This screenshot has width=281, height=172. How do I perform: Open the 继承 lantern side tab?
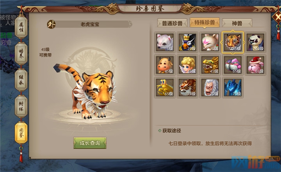tap(21, 80)
